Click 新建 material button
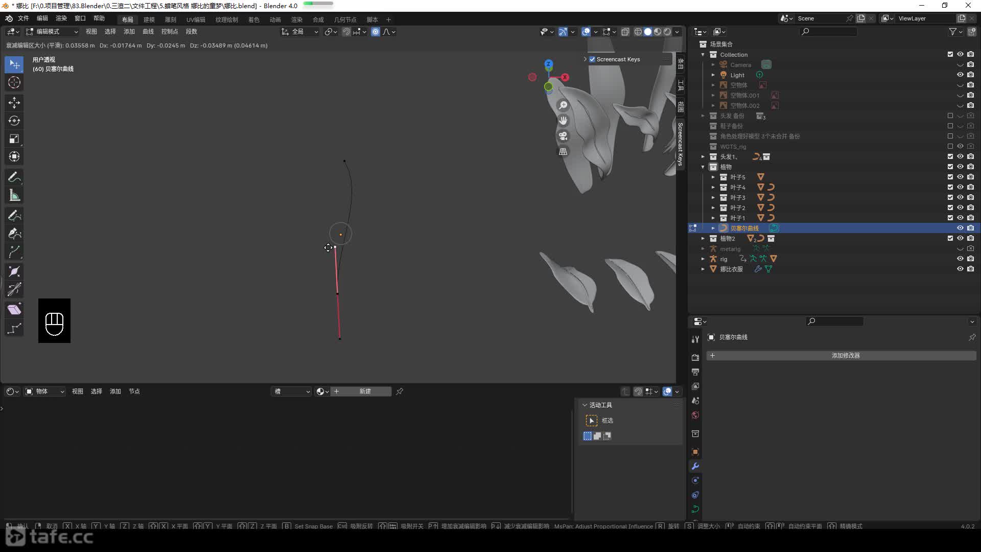Screen dimensions: 981x552 [x=361, y=392]
